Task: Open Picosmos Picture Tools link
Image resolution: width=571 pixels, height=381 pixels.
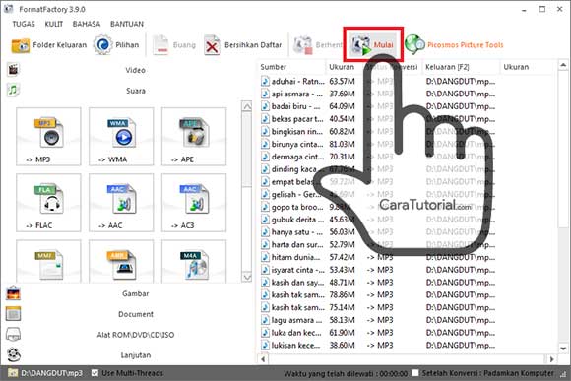Action: click(454, 45)
